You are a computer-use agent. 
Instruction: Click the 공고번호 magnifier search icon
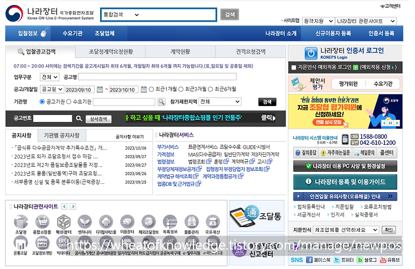(79, 118)
